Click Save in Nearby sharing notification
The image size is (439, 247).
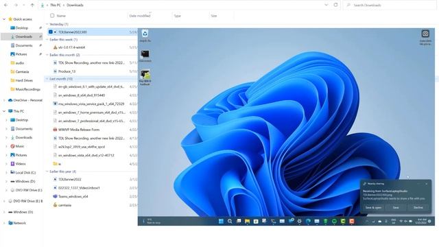coord(396,207)
